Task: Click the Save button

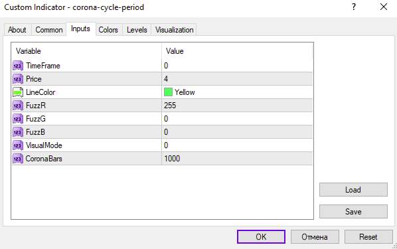Action: [353, 212]
